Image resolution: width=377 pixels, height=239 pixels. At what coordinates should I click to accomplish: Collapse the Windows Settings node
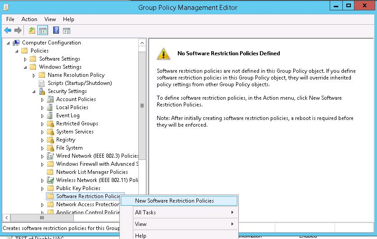pyautogui.click(x=25, y=67)
